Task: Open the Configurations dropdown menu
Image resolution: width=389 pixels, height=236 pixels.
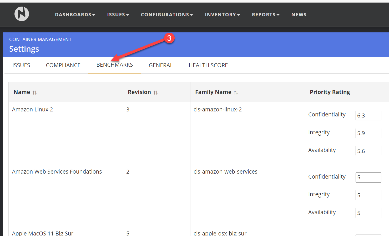Action: tap(167, 15)
